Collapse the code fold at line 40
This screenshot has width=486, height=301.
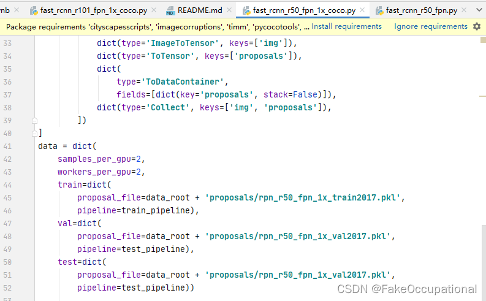34,134
